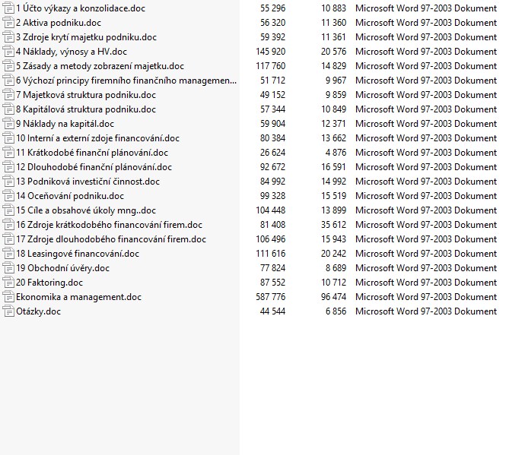Select the document icon for 9 Náklady na kapitál.doc

(x=8, y=124)
